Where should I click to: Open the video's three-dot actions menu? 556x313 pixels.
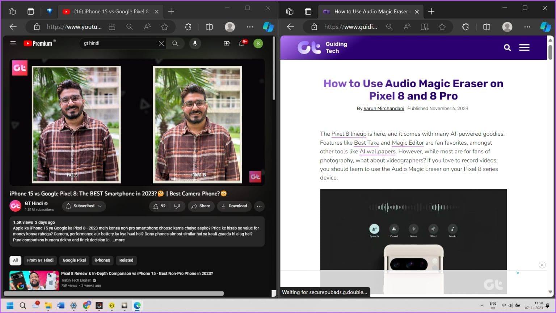259,206
